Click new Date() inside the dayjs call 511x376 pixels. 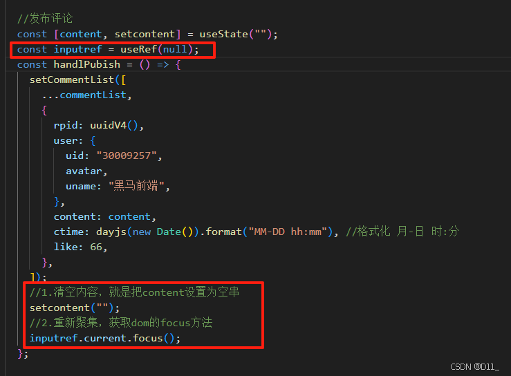point(162,232)
